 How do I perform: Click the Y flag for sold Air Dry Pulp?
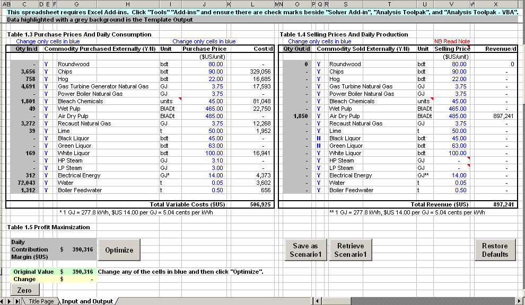pyautogui.click(x=319, y=116)
